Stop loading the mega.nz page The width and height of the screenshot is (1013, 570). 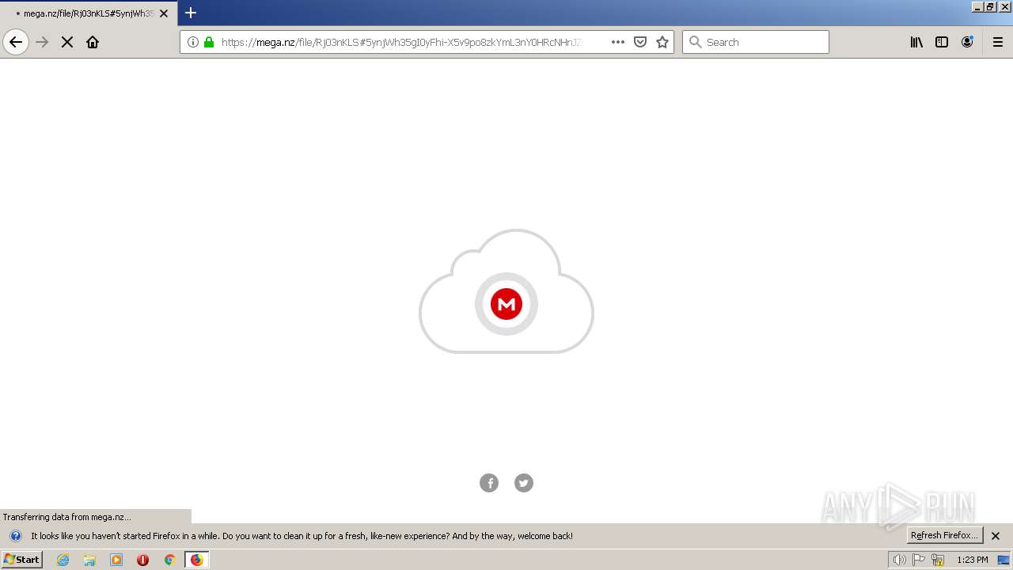click(67, 42)
